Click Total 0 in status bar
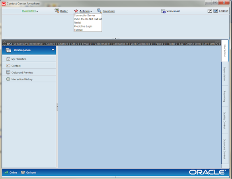Viewport: 232px width, 179px height. pyautogui.click(x=173, y=44)
